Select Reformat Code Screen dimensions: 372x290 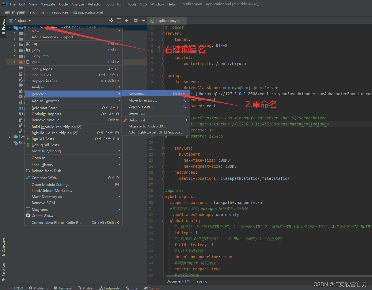[x=74, y=108]
